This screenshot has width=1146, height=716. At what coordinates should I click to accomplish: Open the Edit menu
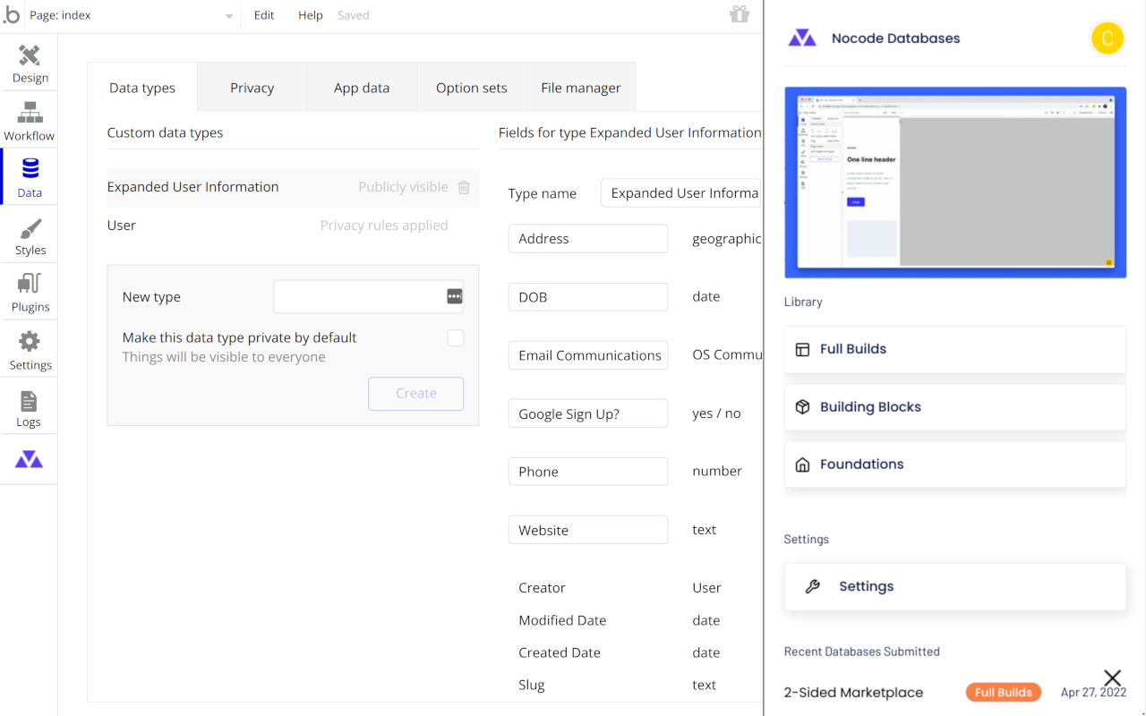[263, 15]
